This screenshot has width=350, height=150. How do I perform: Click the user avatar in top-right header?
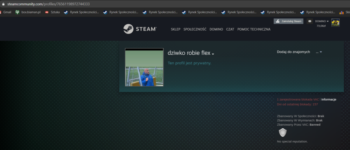pos(335,22)
